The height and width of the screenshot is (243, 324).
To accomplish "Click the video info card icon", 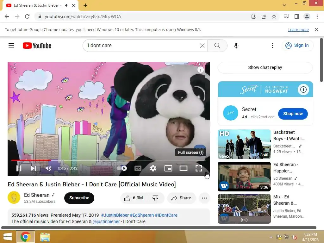I will tap(200, 70).
